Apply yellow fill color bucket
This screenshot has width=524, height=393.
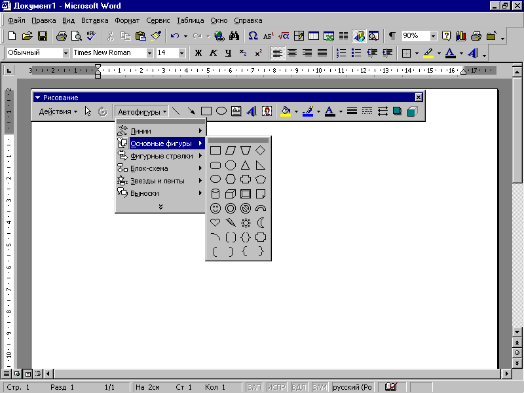[286, 111]
